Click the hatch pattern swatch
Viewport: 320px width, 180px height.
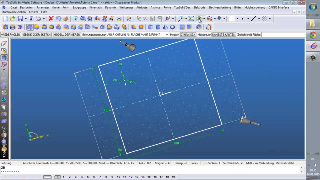tap(264, 19)
